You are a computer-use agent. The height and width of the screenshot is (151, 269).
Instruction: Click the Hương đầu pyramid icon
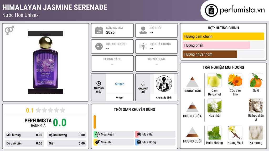click(x=192, y=82)
